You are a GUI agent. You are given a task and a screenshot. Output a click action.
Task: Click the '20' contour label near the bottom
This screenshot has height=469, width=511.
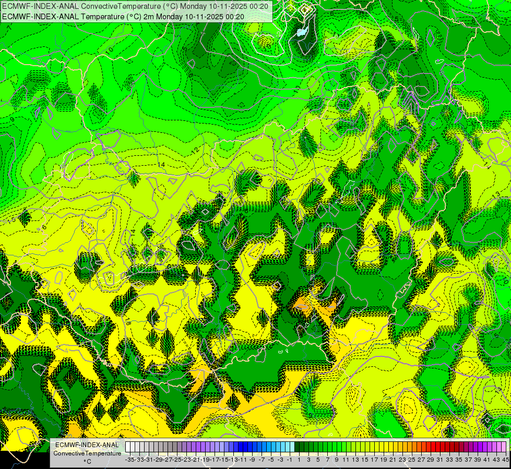click(280, 427)
